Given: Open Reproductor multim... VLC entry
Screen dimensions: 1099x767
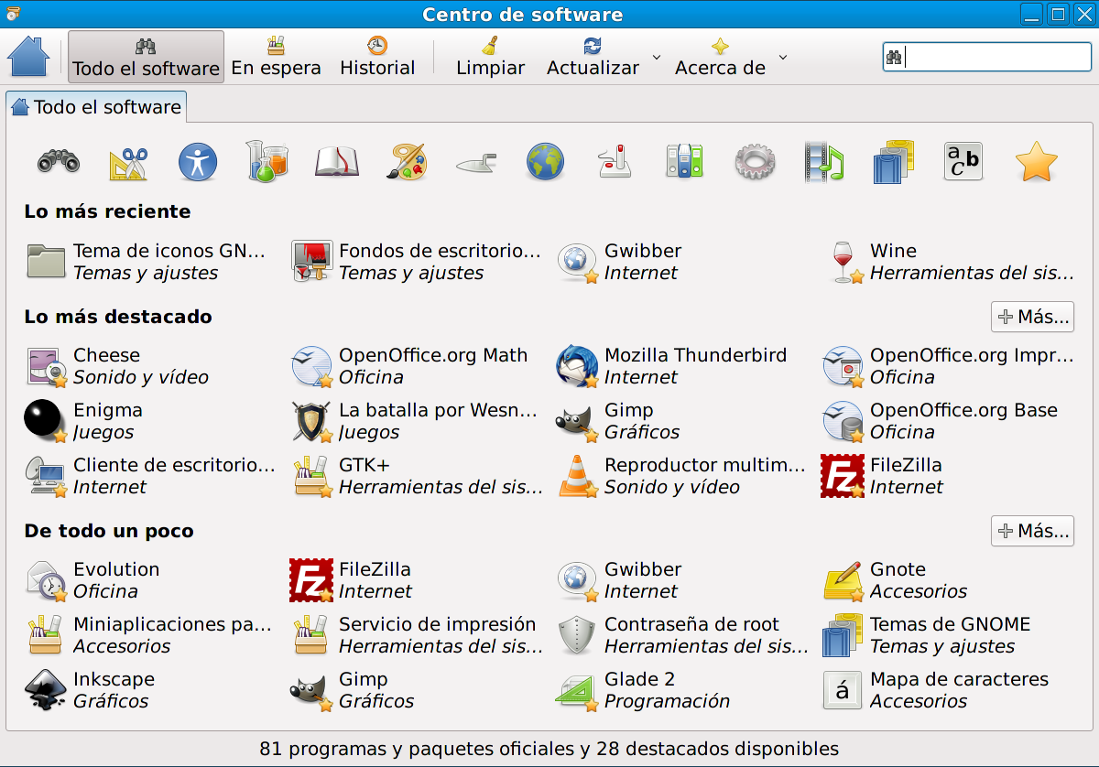Looking at the screenshot, I should [680, 476].
